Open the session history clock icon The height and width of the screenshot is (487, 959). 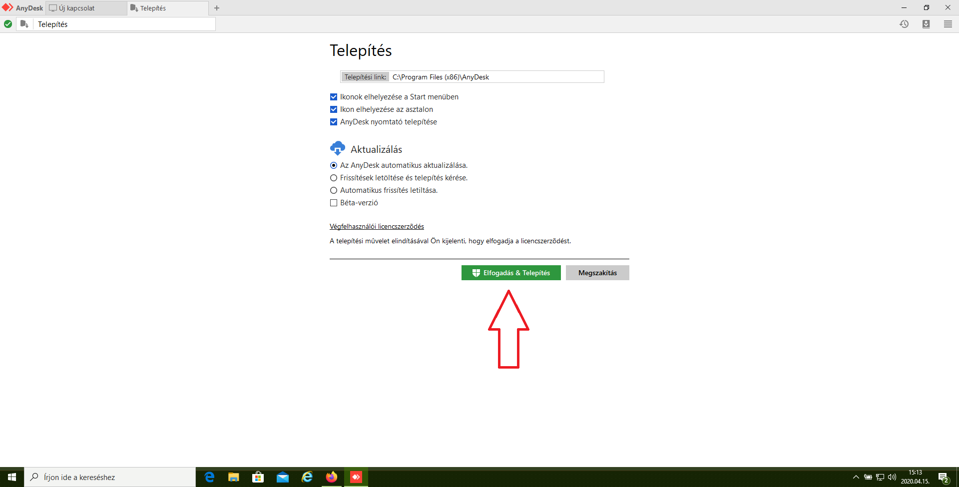click(904, 24)
